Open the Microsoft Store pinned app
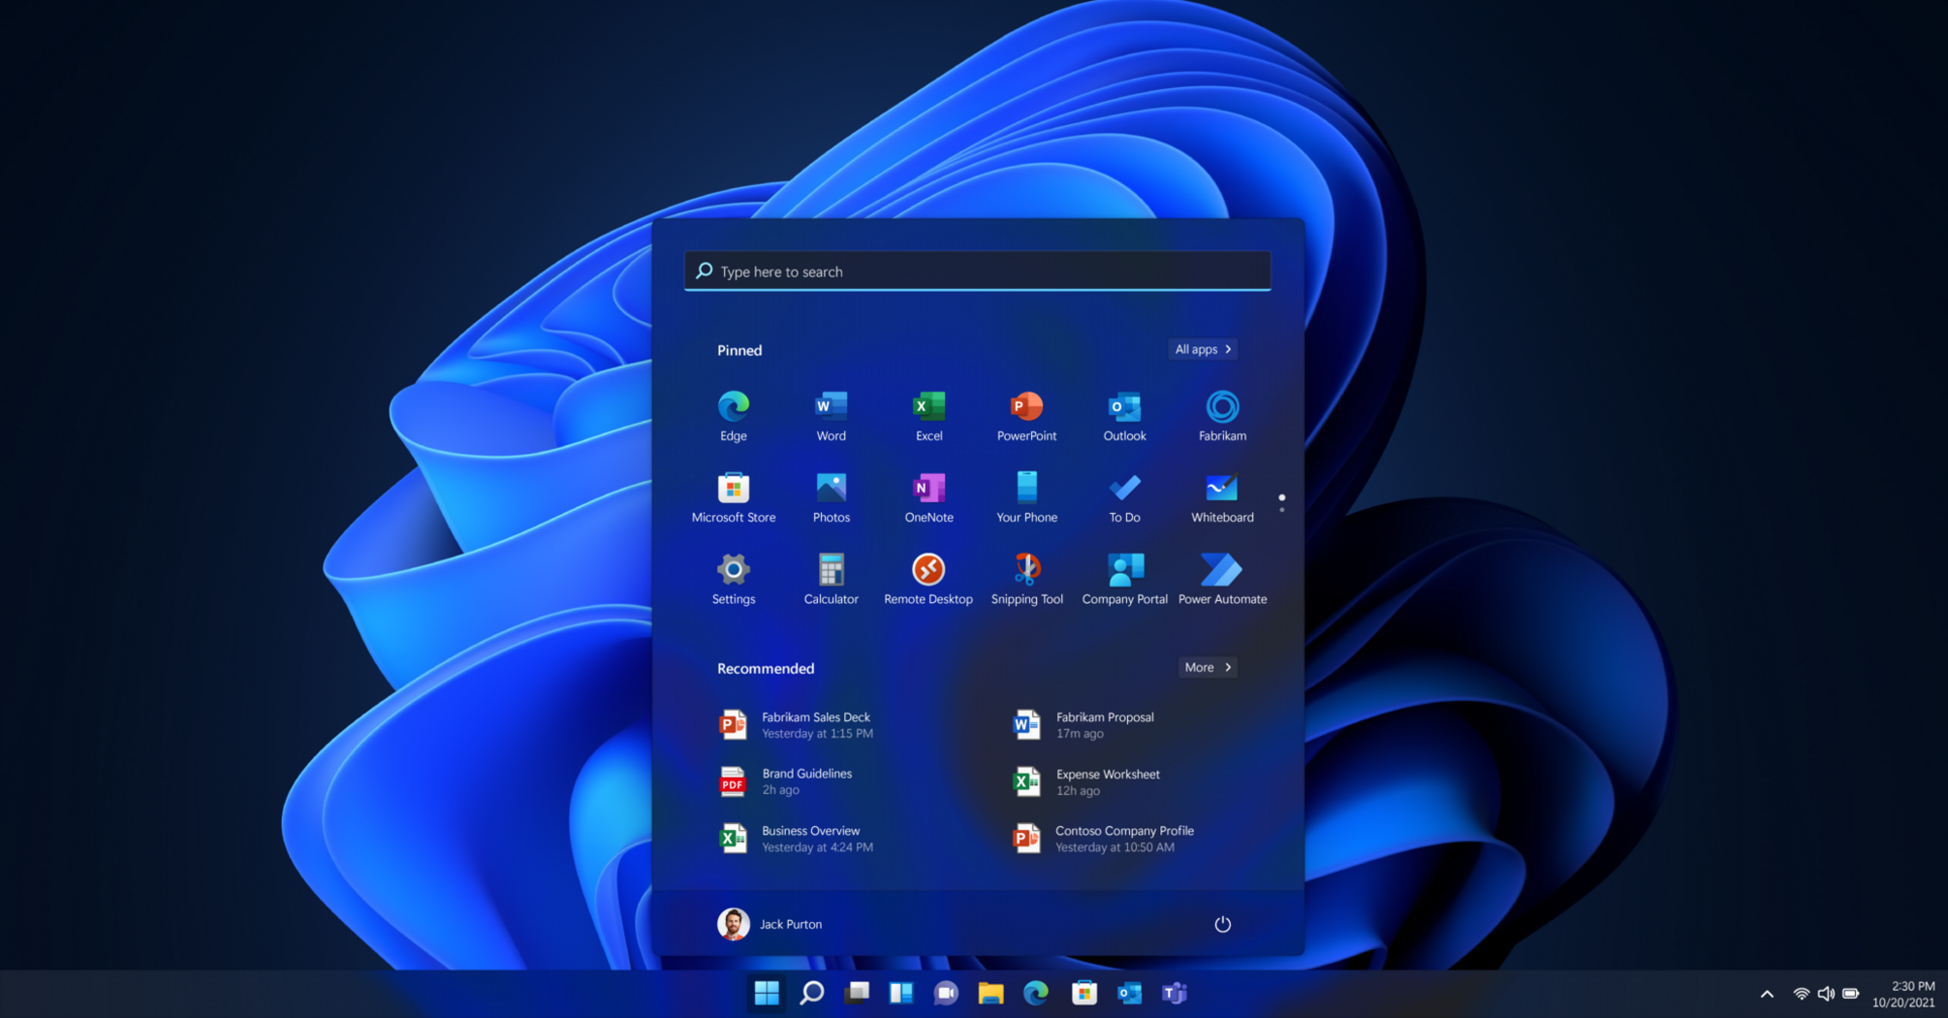The width and height of the screenshot is (1948, 1018). tap(733, 497)
